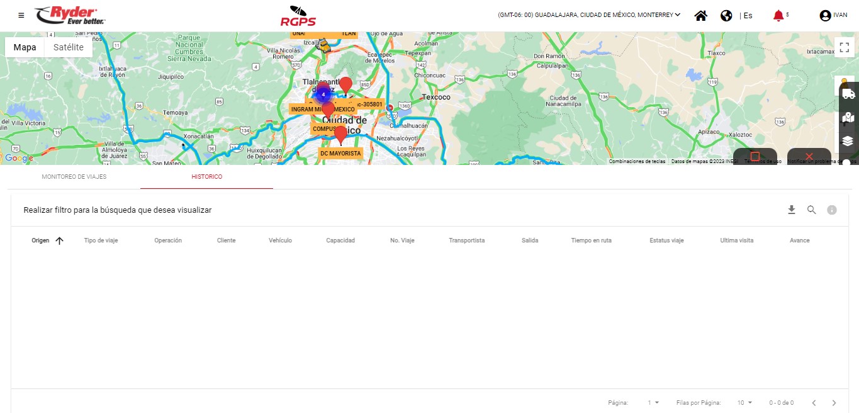Toggle fullscreen map view
Viewport: 859px width, 413px height.
coord(843,47)
